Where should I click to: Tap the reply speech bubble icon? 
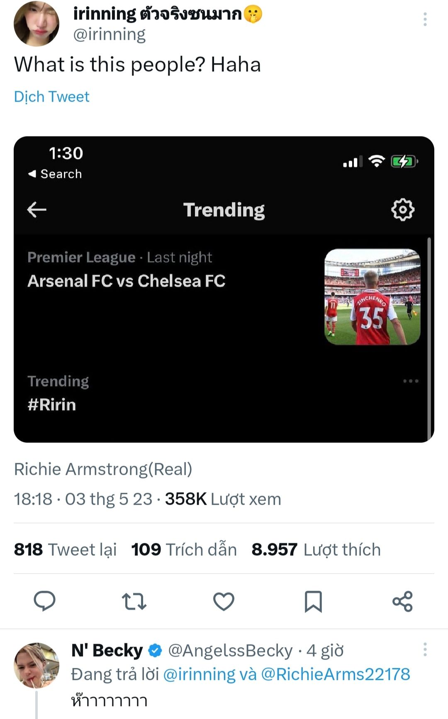(44, 601)
